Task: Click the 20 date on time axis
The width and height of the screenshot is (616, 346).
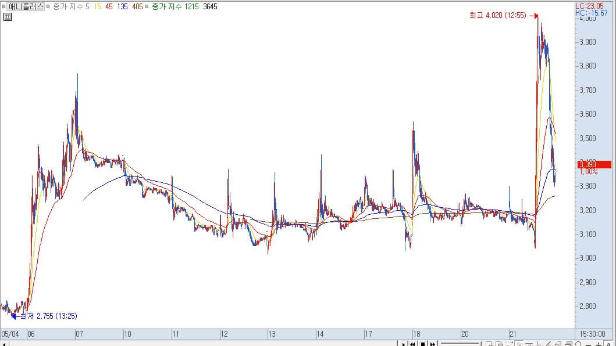Action: click(465, 334)
